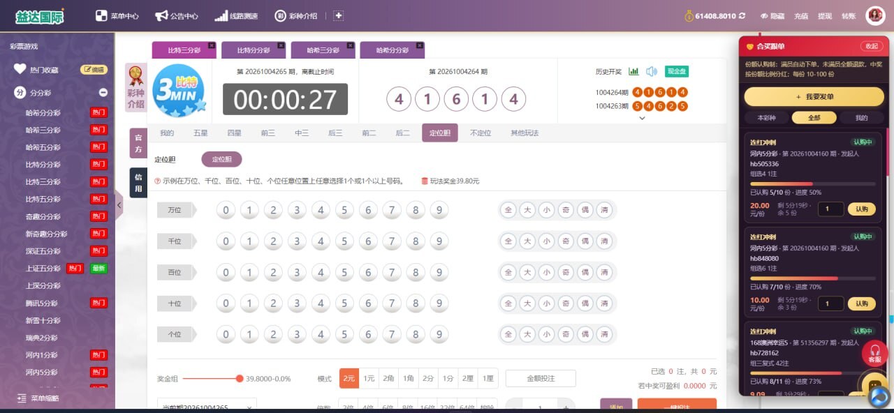Open the user avatar profile picture

[x=875, y=15]
